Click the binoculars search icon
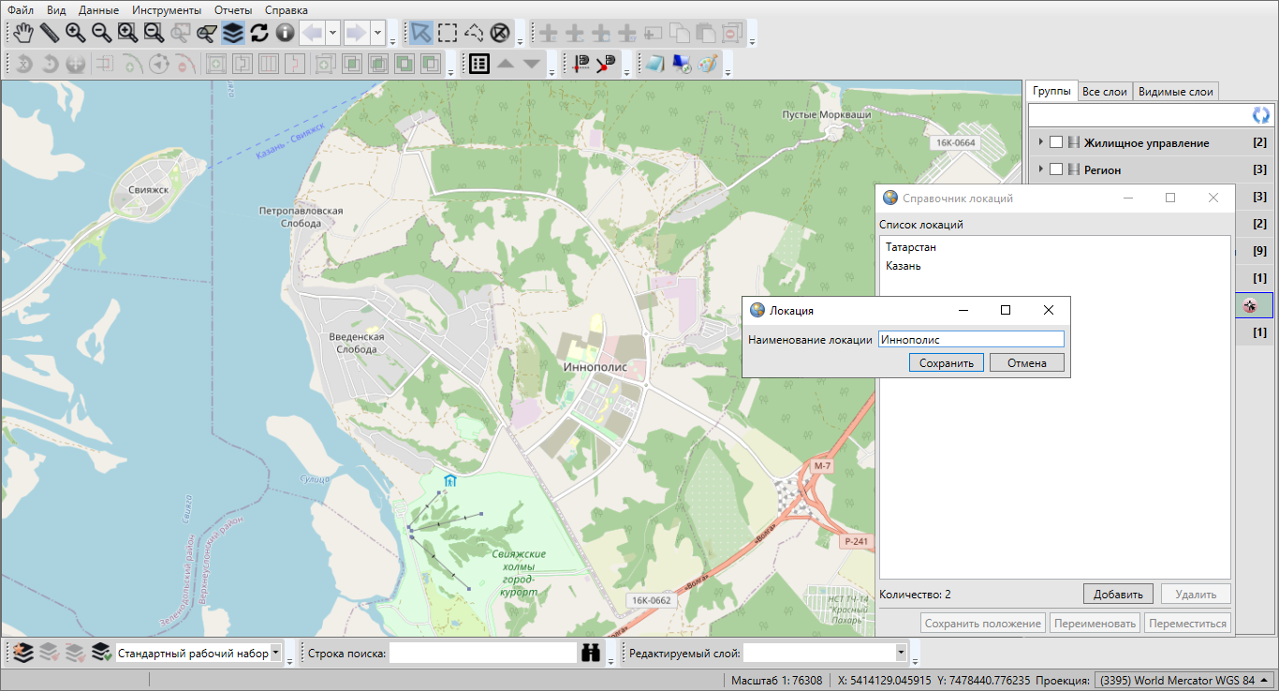 (591, 654)
